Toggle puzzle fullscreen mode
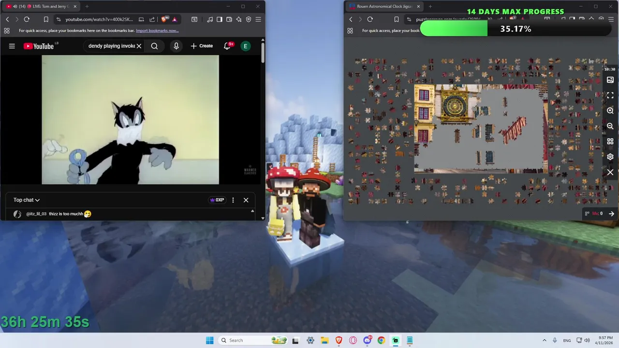619x348 pixels. [x=610, y=95]
